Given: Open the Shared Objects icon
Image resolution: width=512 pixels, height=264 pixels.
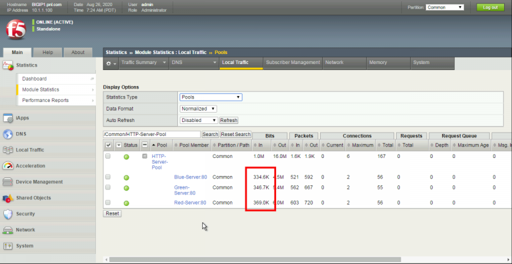Looking at the screenshot, I should pyautogui.click(x=8, y=198).
